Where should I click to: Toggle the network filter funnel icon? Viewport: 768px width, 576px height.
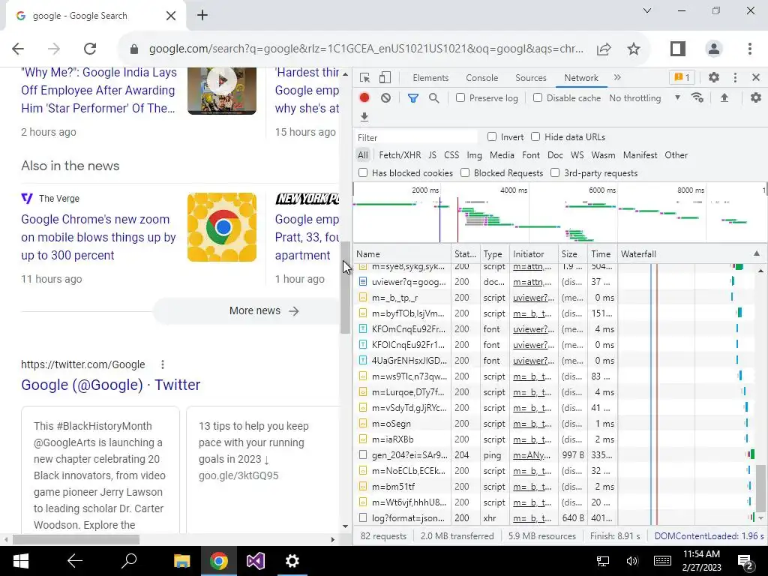pos(413,98)
